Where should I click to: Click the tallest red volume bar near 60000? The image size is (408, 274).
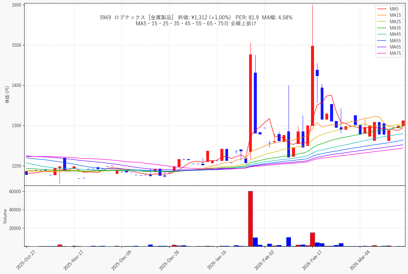click(x=250, y=219)
